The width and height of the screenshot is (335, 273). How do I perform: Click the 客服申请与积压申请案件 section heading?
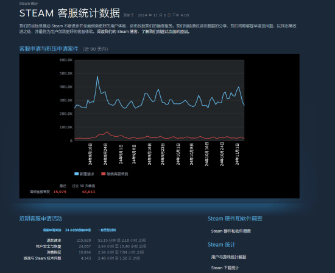pyautogui.click(x=49, y=49)
